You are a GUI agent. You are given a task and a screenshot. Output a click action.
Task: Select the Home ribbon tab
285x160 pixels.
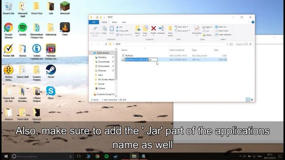(x=104, y=22)
